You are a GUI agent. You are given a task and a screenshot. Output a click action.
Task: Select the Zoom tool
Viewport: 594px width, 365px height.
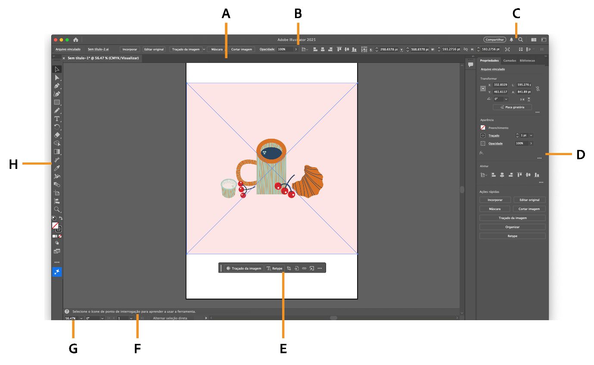click(x=56, y=208)
